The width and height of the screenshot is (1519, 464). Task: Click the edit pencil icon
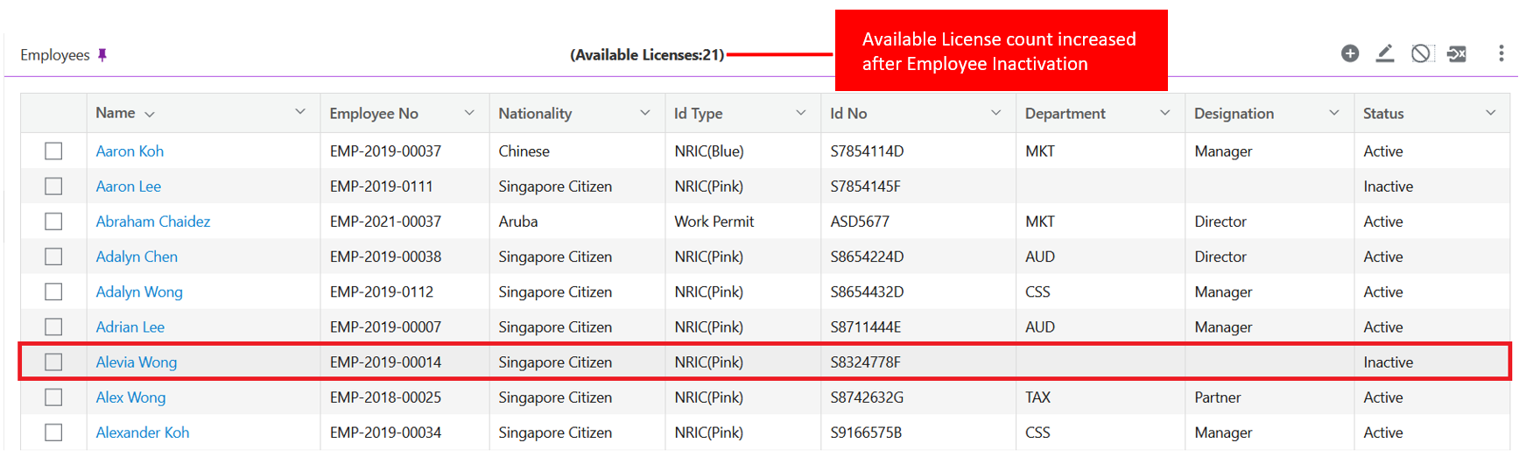click(x=1385, y=53)
